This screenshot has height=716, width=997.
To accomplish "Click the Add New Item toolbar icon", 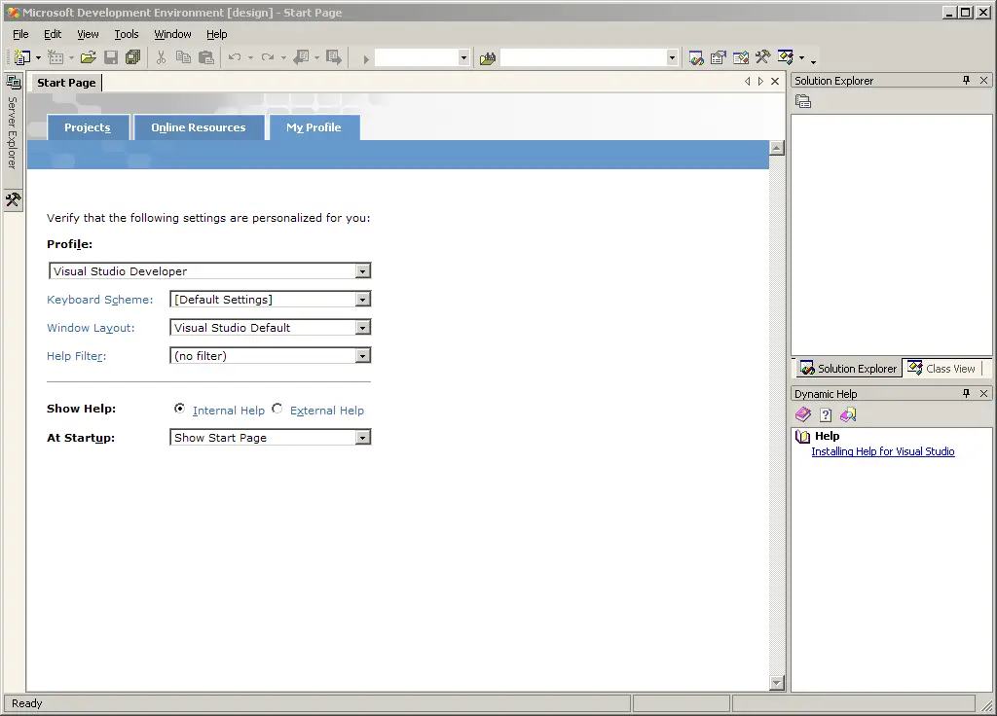I will [x=55, y=57].
